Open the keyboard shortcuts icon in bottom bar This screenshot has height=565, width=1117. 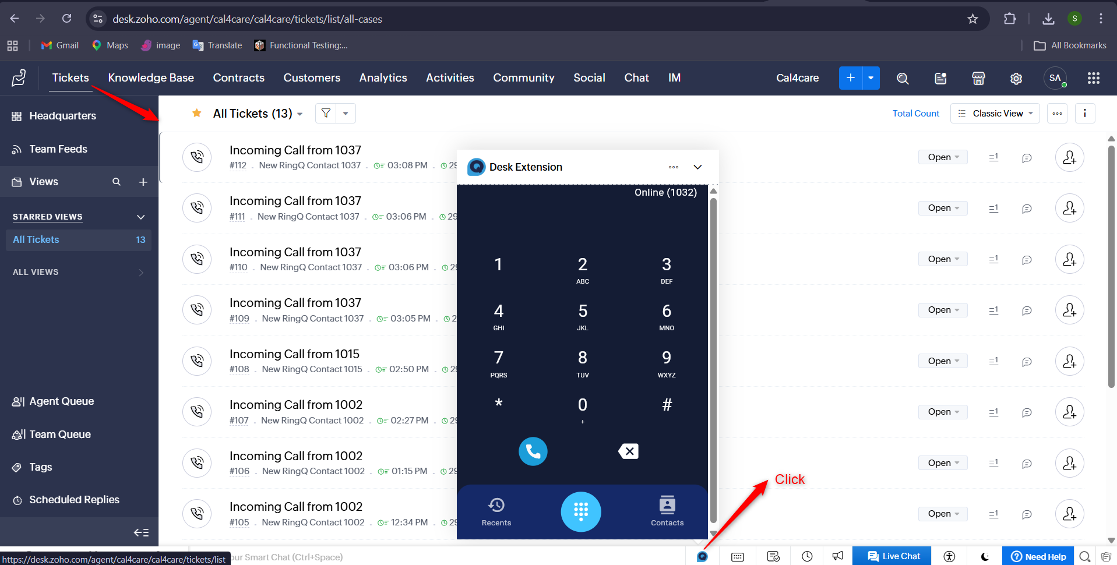point(738,557)
